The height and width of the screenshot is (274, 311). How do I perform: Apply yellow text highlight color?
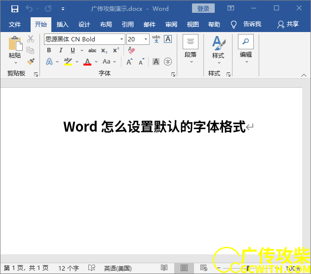68,62
